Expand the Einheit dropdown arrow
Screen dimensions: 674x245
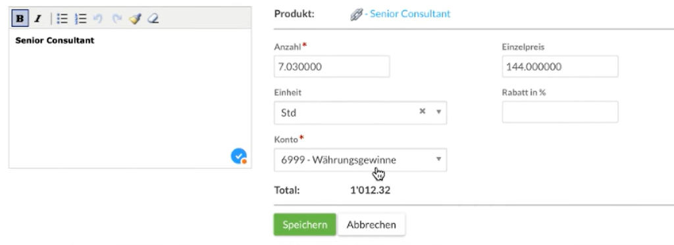(x=438, y=112)
